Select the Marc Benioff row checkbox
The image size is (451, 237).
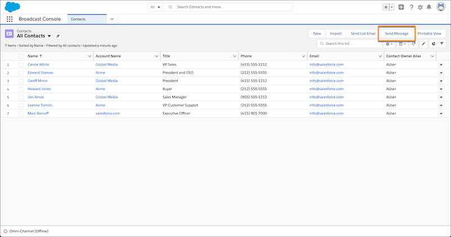(x=21, y=114)
